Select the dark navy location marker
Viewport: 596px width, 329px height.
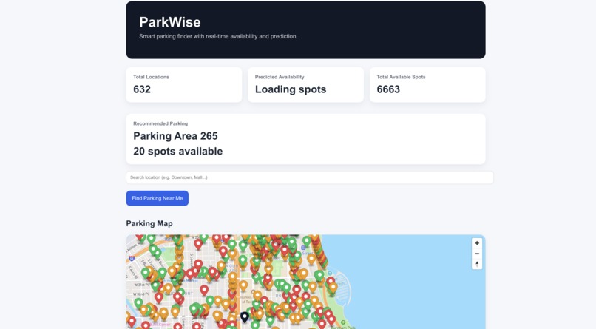245,317
